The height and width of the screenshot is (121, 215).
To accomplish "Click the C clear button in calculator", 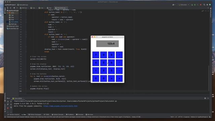I will pyautogui.click(x=96, y=78).
